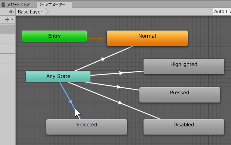Select transition arrow from Any State to Pressed
Viewport: 231px width, 145px height.
click(118, 87)
